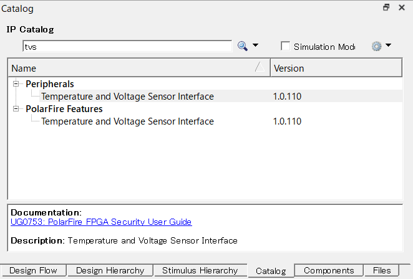Screen dimensions: 413x279
Task: Select Temperature and Voltage Sensor under PolarFire Features
Action: (127, 121)
